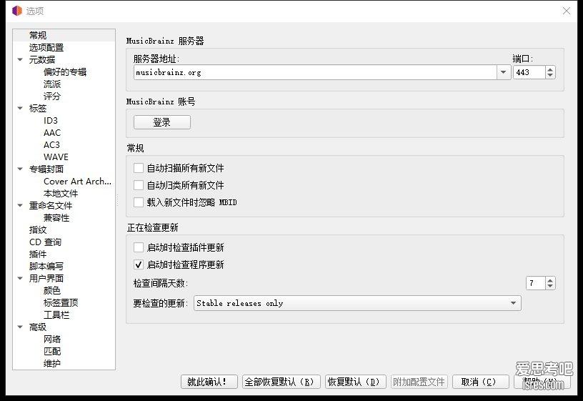Click 恢复默认 (D) button
Screen dimensions: 583x401
pos(356,382)
